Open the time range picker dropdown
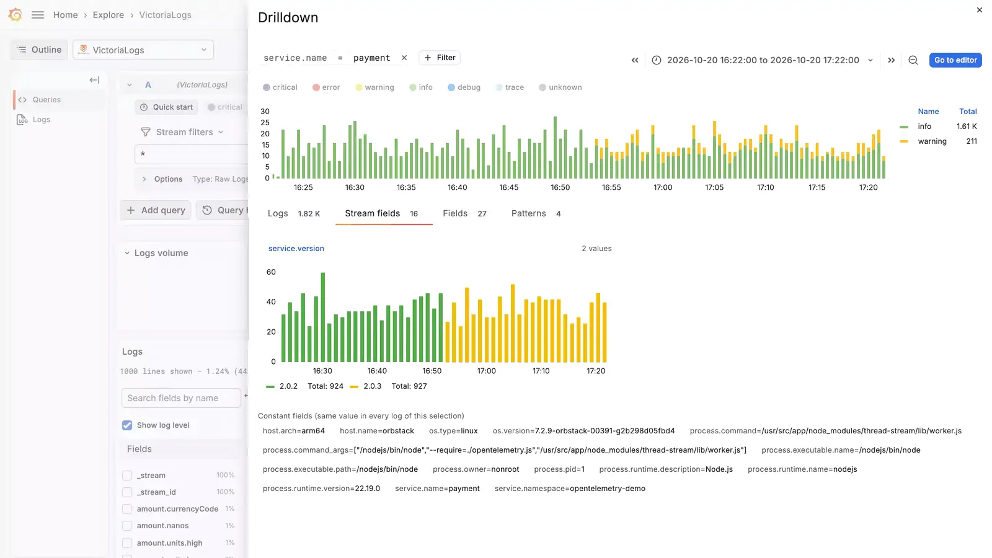The image size is (992, 558). (x=763, y=60)
